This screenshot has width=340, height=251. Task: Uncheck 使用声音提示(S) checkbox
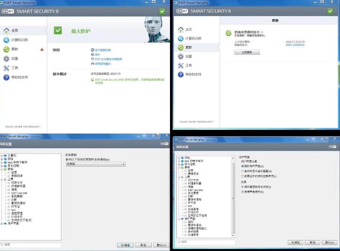coord(243,192)
